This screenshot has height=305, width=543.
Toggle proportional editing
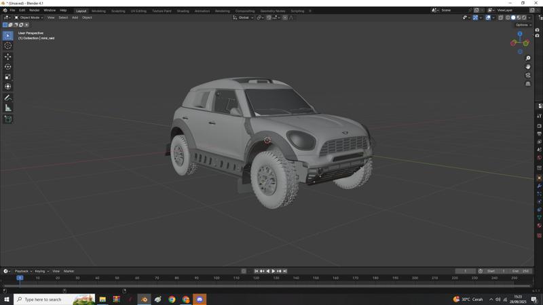click(x=284, y=18)
